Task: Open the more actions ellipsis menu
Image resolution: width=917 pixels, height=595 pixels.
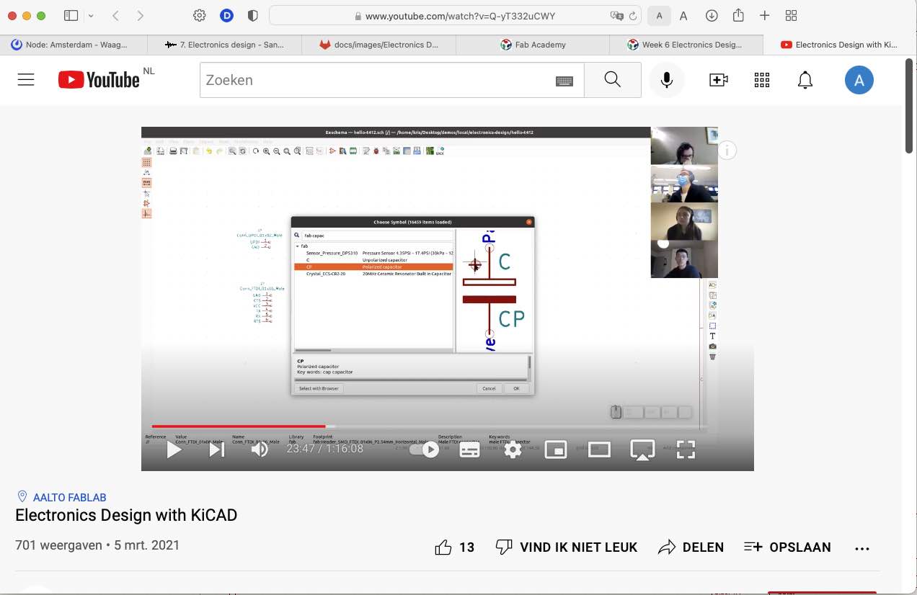Action: click(x=862, y=548)
